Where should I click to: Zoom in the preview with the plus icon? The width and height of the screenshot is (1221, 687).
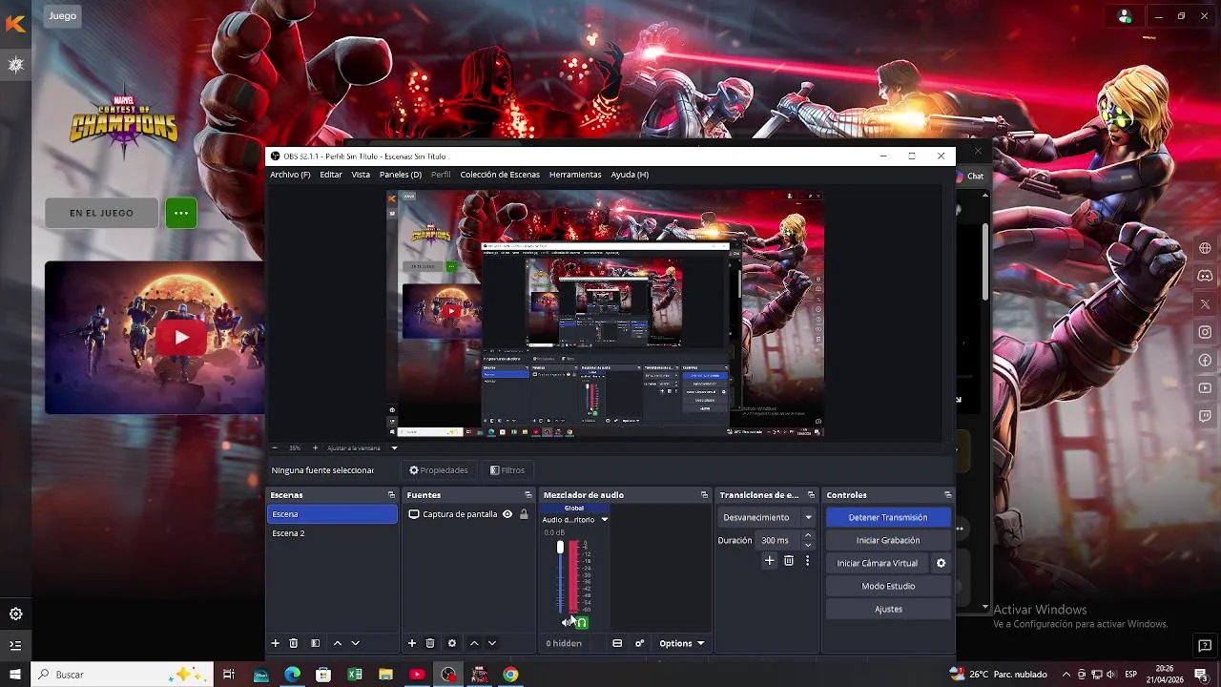pyautogui.click(x=316, y=448)
